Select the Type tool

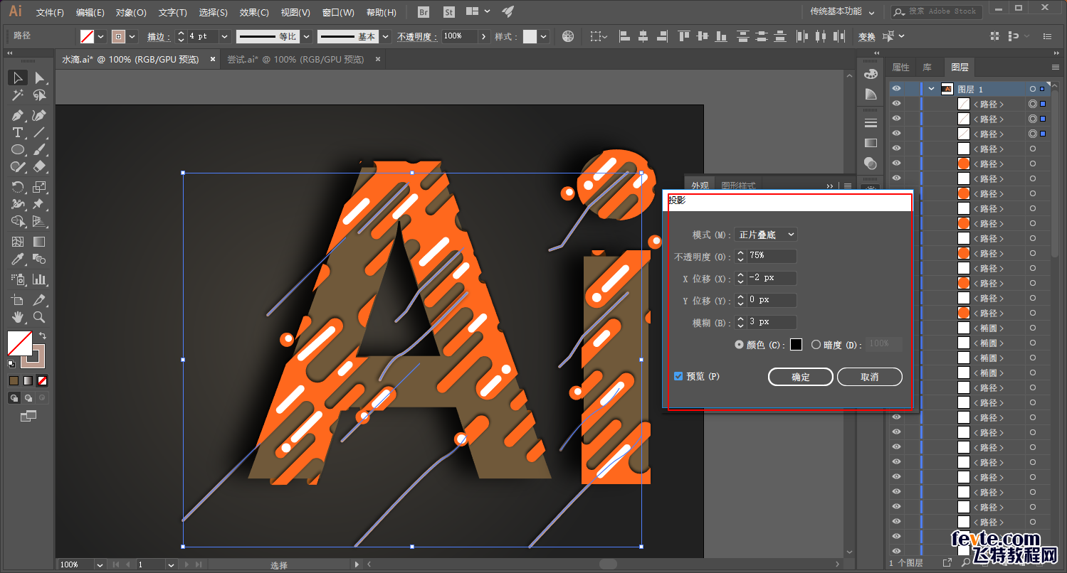pyautogui.click(x=18, y=133)
